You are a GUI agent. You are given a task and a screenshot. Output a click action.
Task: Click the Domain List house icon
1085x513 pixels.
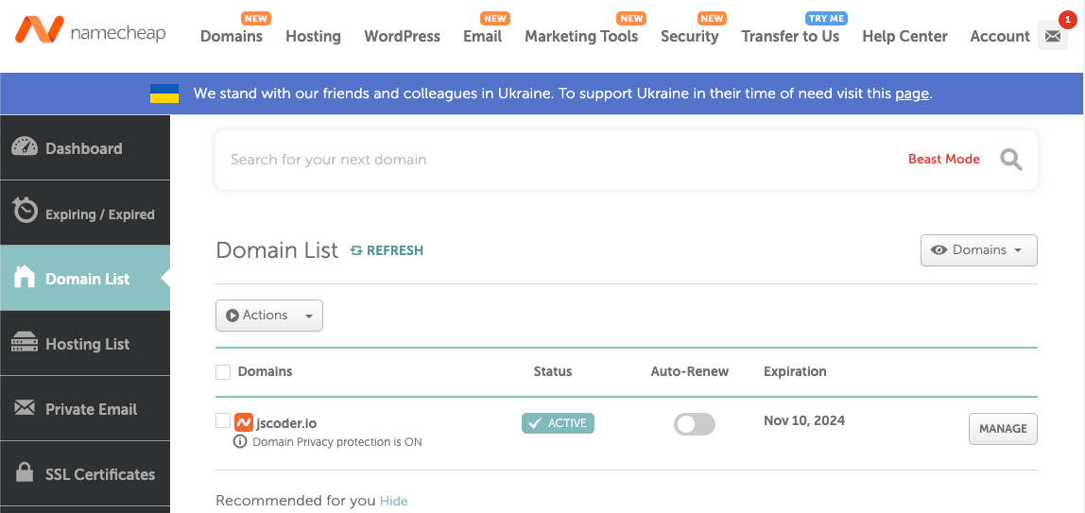pyautogui.click(x=25, y=277)
